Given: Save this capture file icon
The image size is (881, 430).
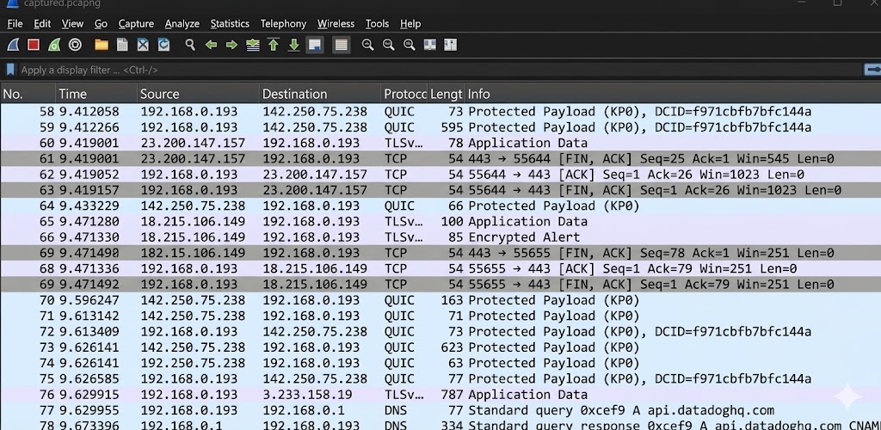Looking at the screenshot, I should 122,45.
